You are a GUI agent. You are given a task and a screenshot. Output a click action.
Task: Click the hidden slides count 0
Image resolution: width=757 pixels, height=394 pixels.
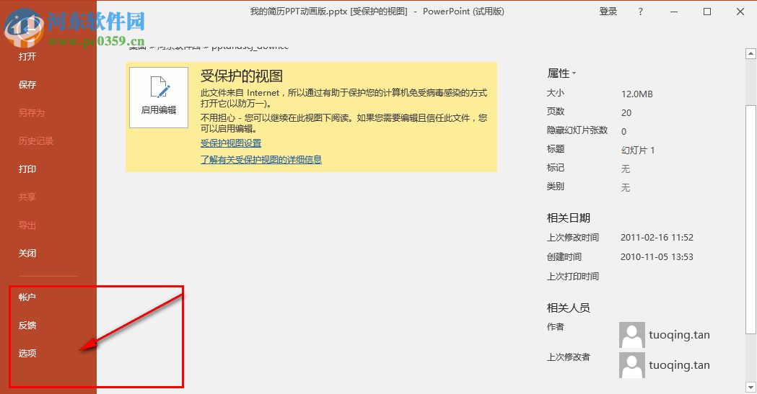tap(623, 132)
